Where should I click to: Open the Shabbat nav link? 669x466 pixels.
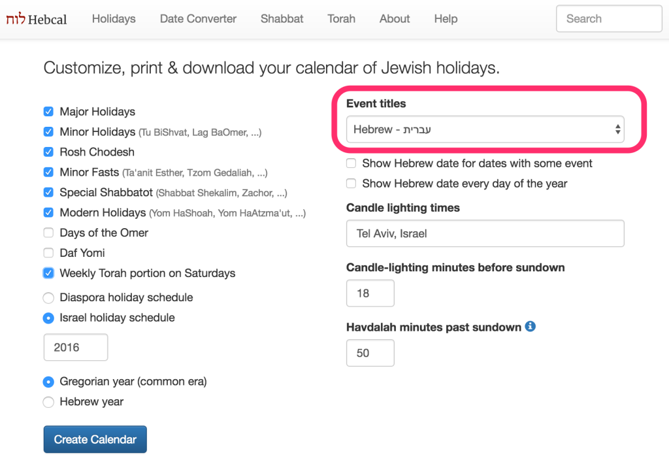pyautogui.click(x=282, y=19)
